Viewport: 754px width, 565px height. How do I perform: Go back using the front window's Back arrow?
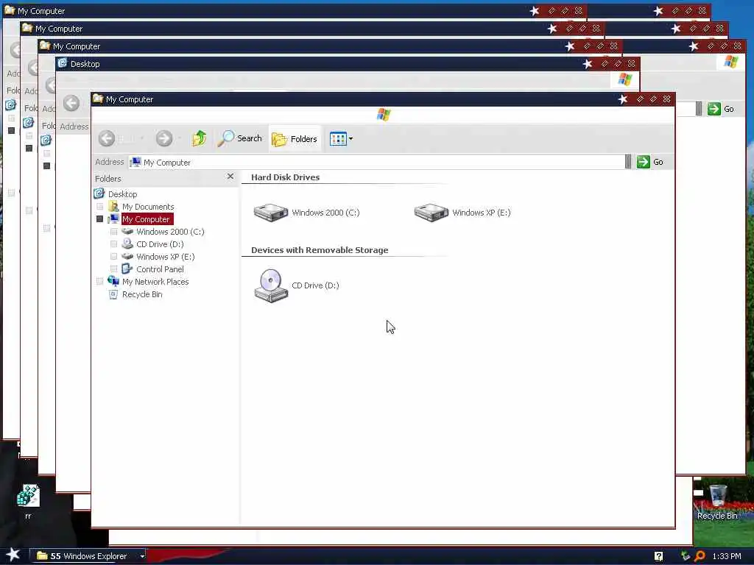tap(107, 138)
